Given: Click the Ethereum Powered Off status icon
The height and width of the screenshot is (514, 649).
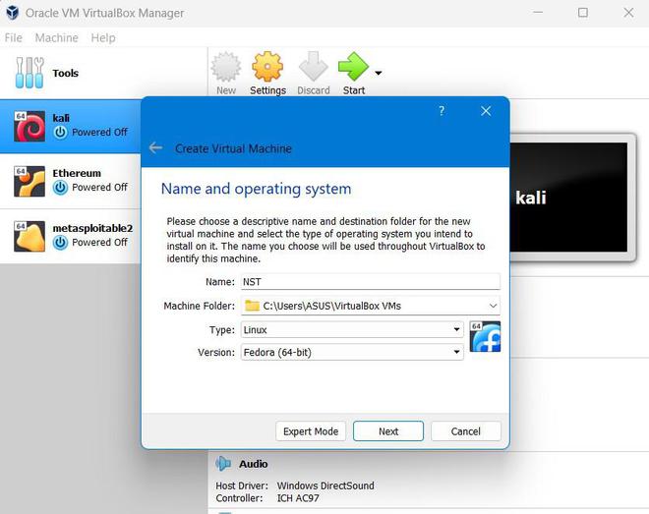Looking at the screenshot, I should 60,188.
